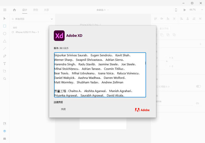Open the Layers panel icon
This screenshot has height=143, width=205.
4,131
